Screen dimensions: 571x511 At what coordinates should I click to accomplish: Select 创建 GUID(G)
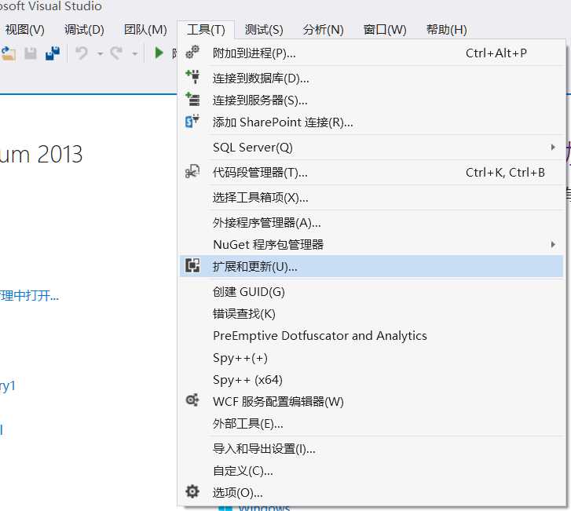point(372,291)
